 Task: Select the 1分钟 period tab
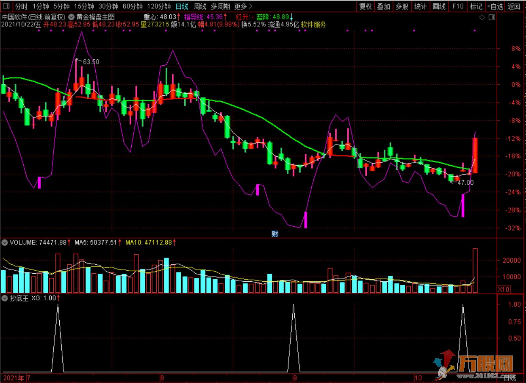(x=41, y=6)
